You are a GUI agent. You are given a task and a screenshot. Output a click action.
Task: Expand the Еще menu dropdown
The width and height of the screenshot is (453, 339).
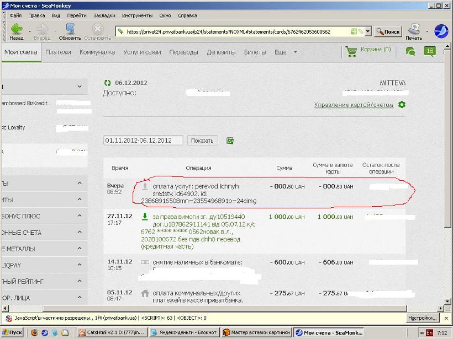(295, 52)
